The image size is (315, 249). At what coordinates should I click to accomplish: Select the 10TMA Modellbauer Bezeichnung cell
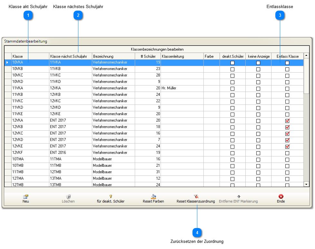[113, 159]
